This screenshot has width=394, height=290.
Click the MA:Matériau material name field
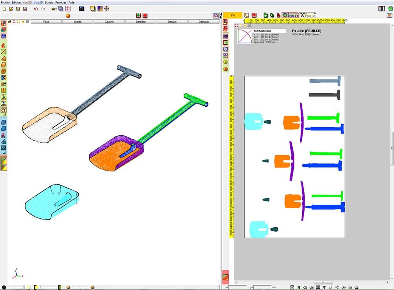[x=269, y=31]
